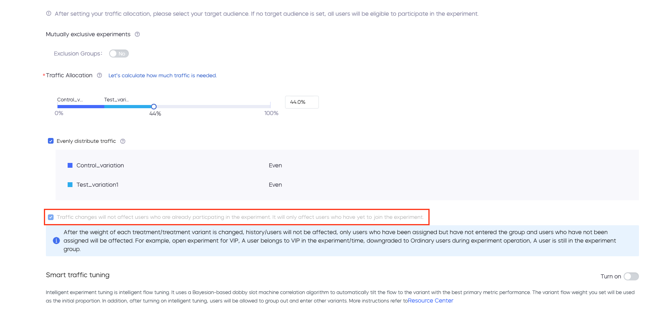Click the traffic allocation slider handle

pos(154,107)
